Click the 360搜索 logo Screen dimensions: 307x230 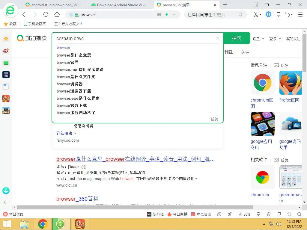coord(32,38)
